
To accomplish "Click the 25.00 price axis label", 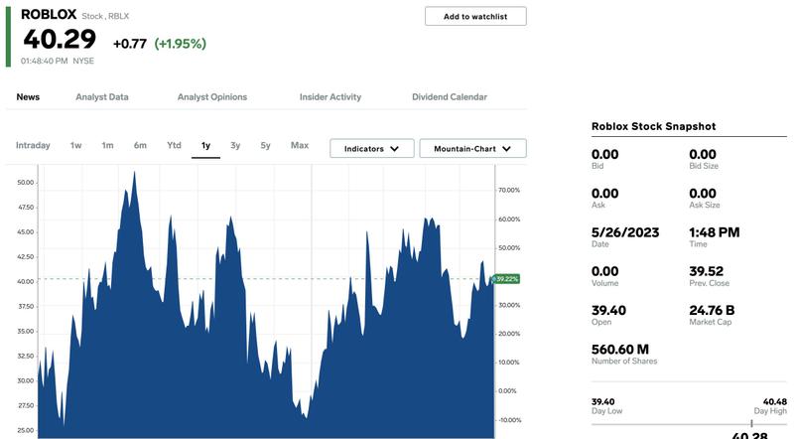I will [x=26, y=430].
